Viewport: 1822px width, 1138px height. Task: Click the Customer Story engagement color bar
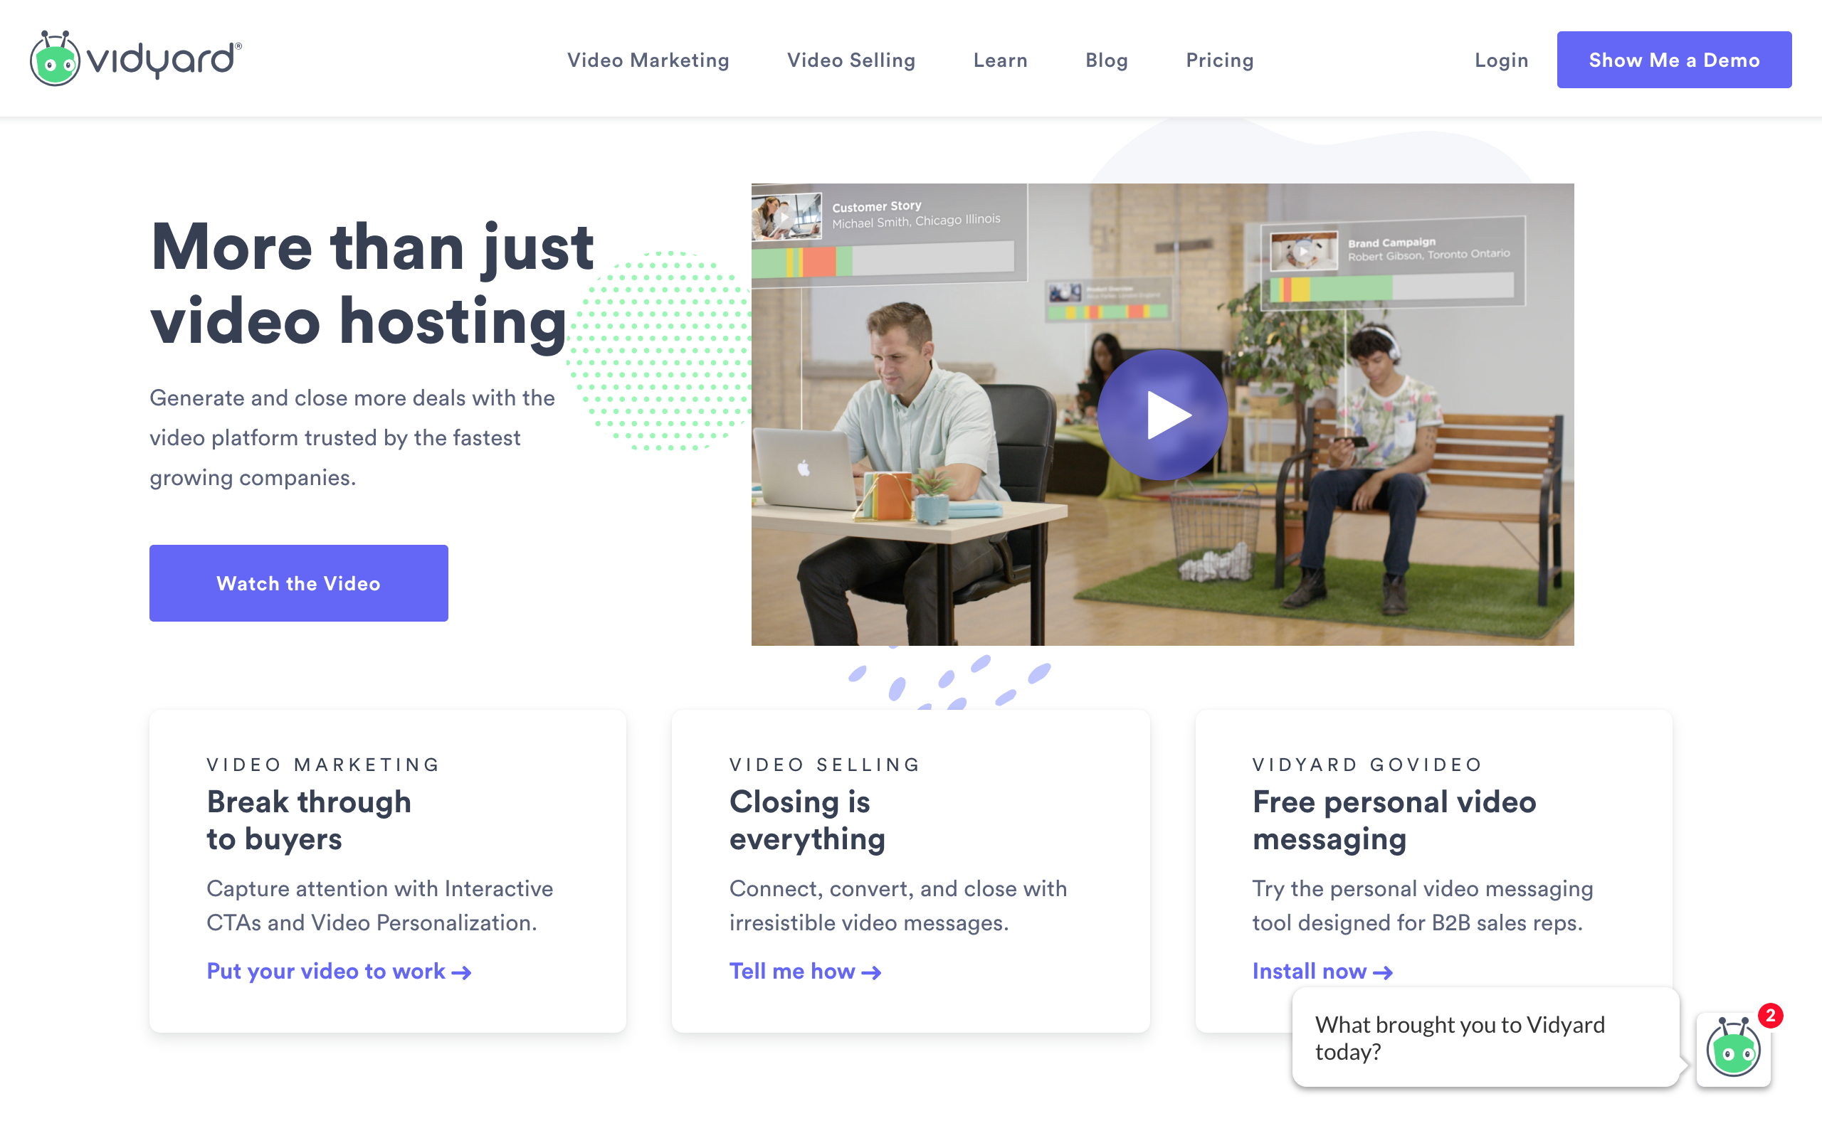click(x=883, y=260)
